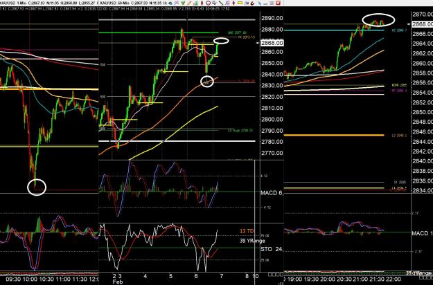This screenshot has height=285, width=433.
Task: Click the 2868.00 current price marker on middle axis
Action: (x=272, y=43)
